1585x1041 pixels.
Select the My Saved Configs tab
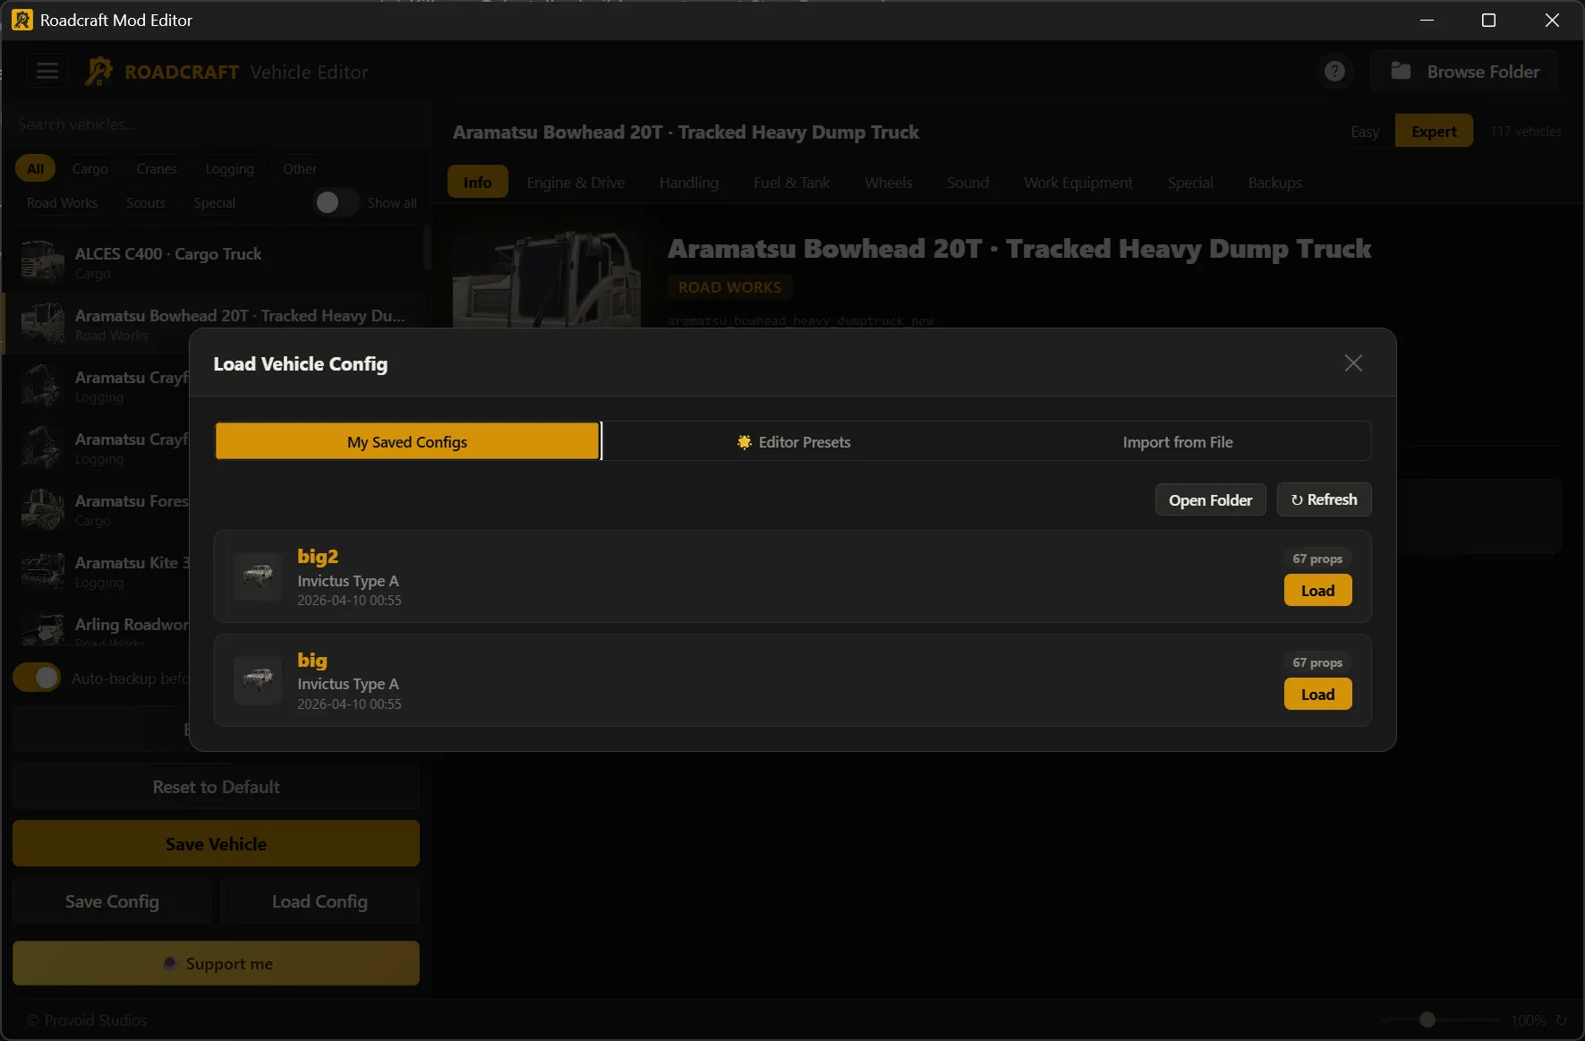(x=407, y=441)
